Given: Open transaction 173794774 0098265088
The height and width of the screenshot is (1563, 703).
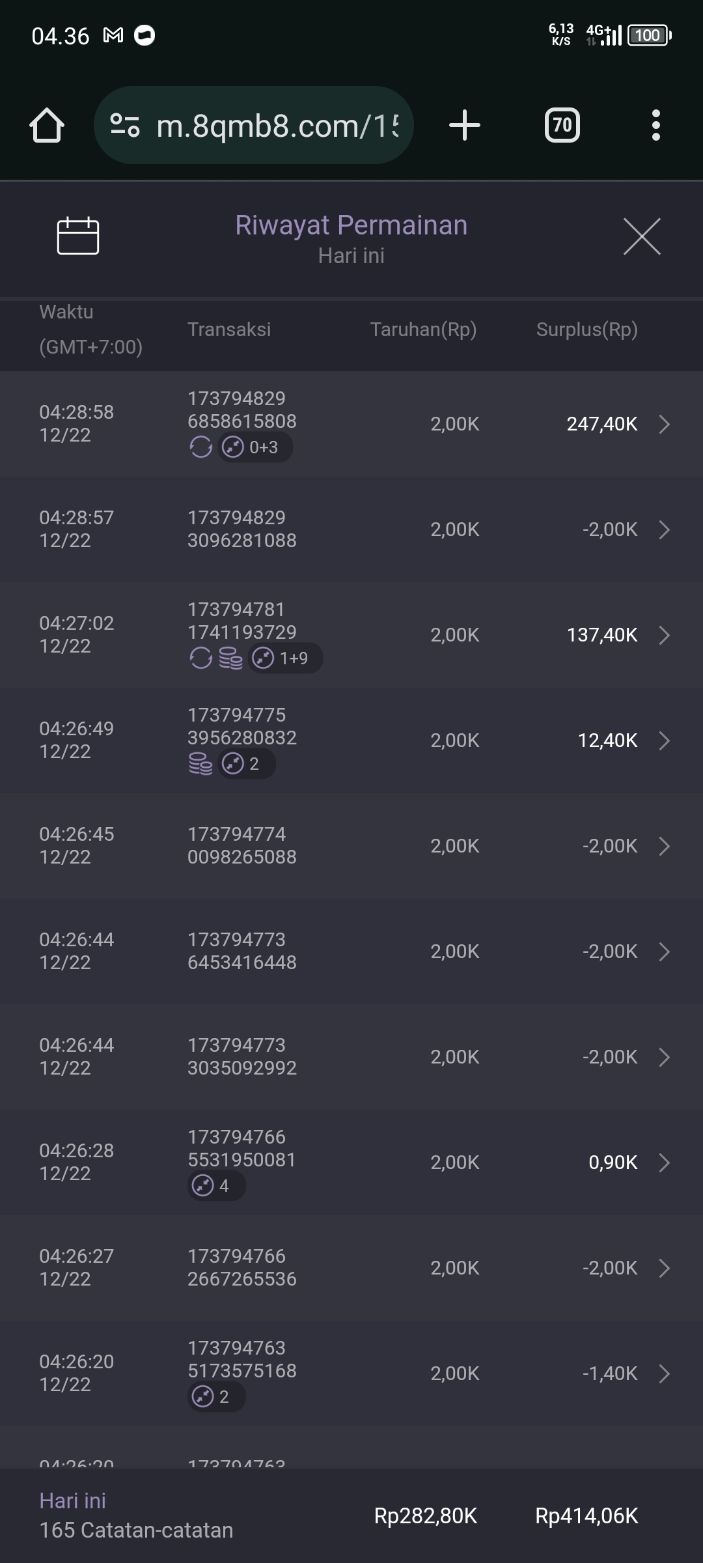Looking at the screenshot, I should point(241,845).
